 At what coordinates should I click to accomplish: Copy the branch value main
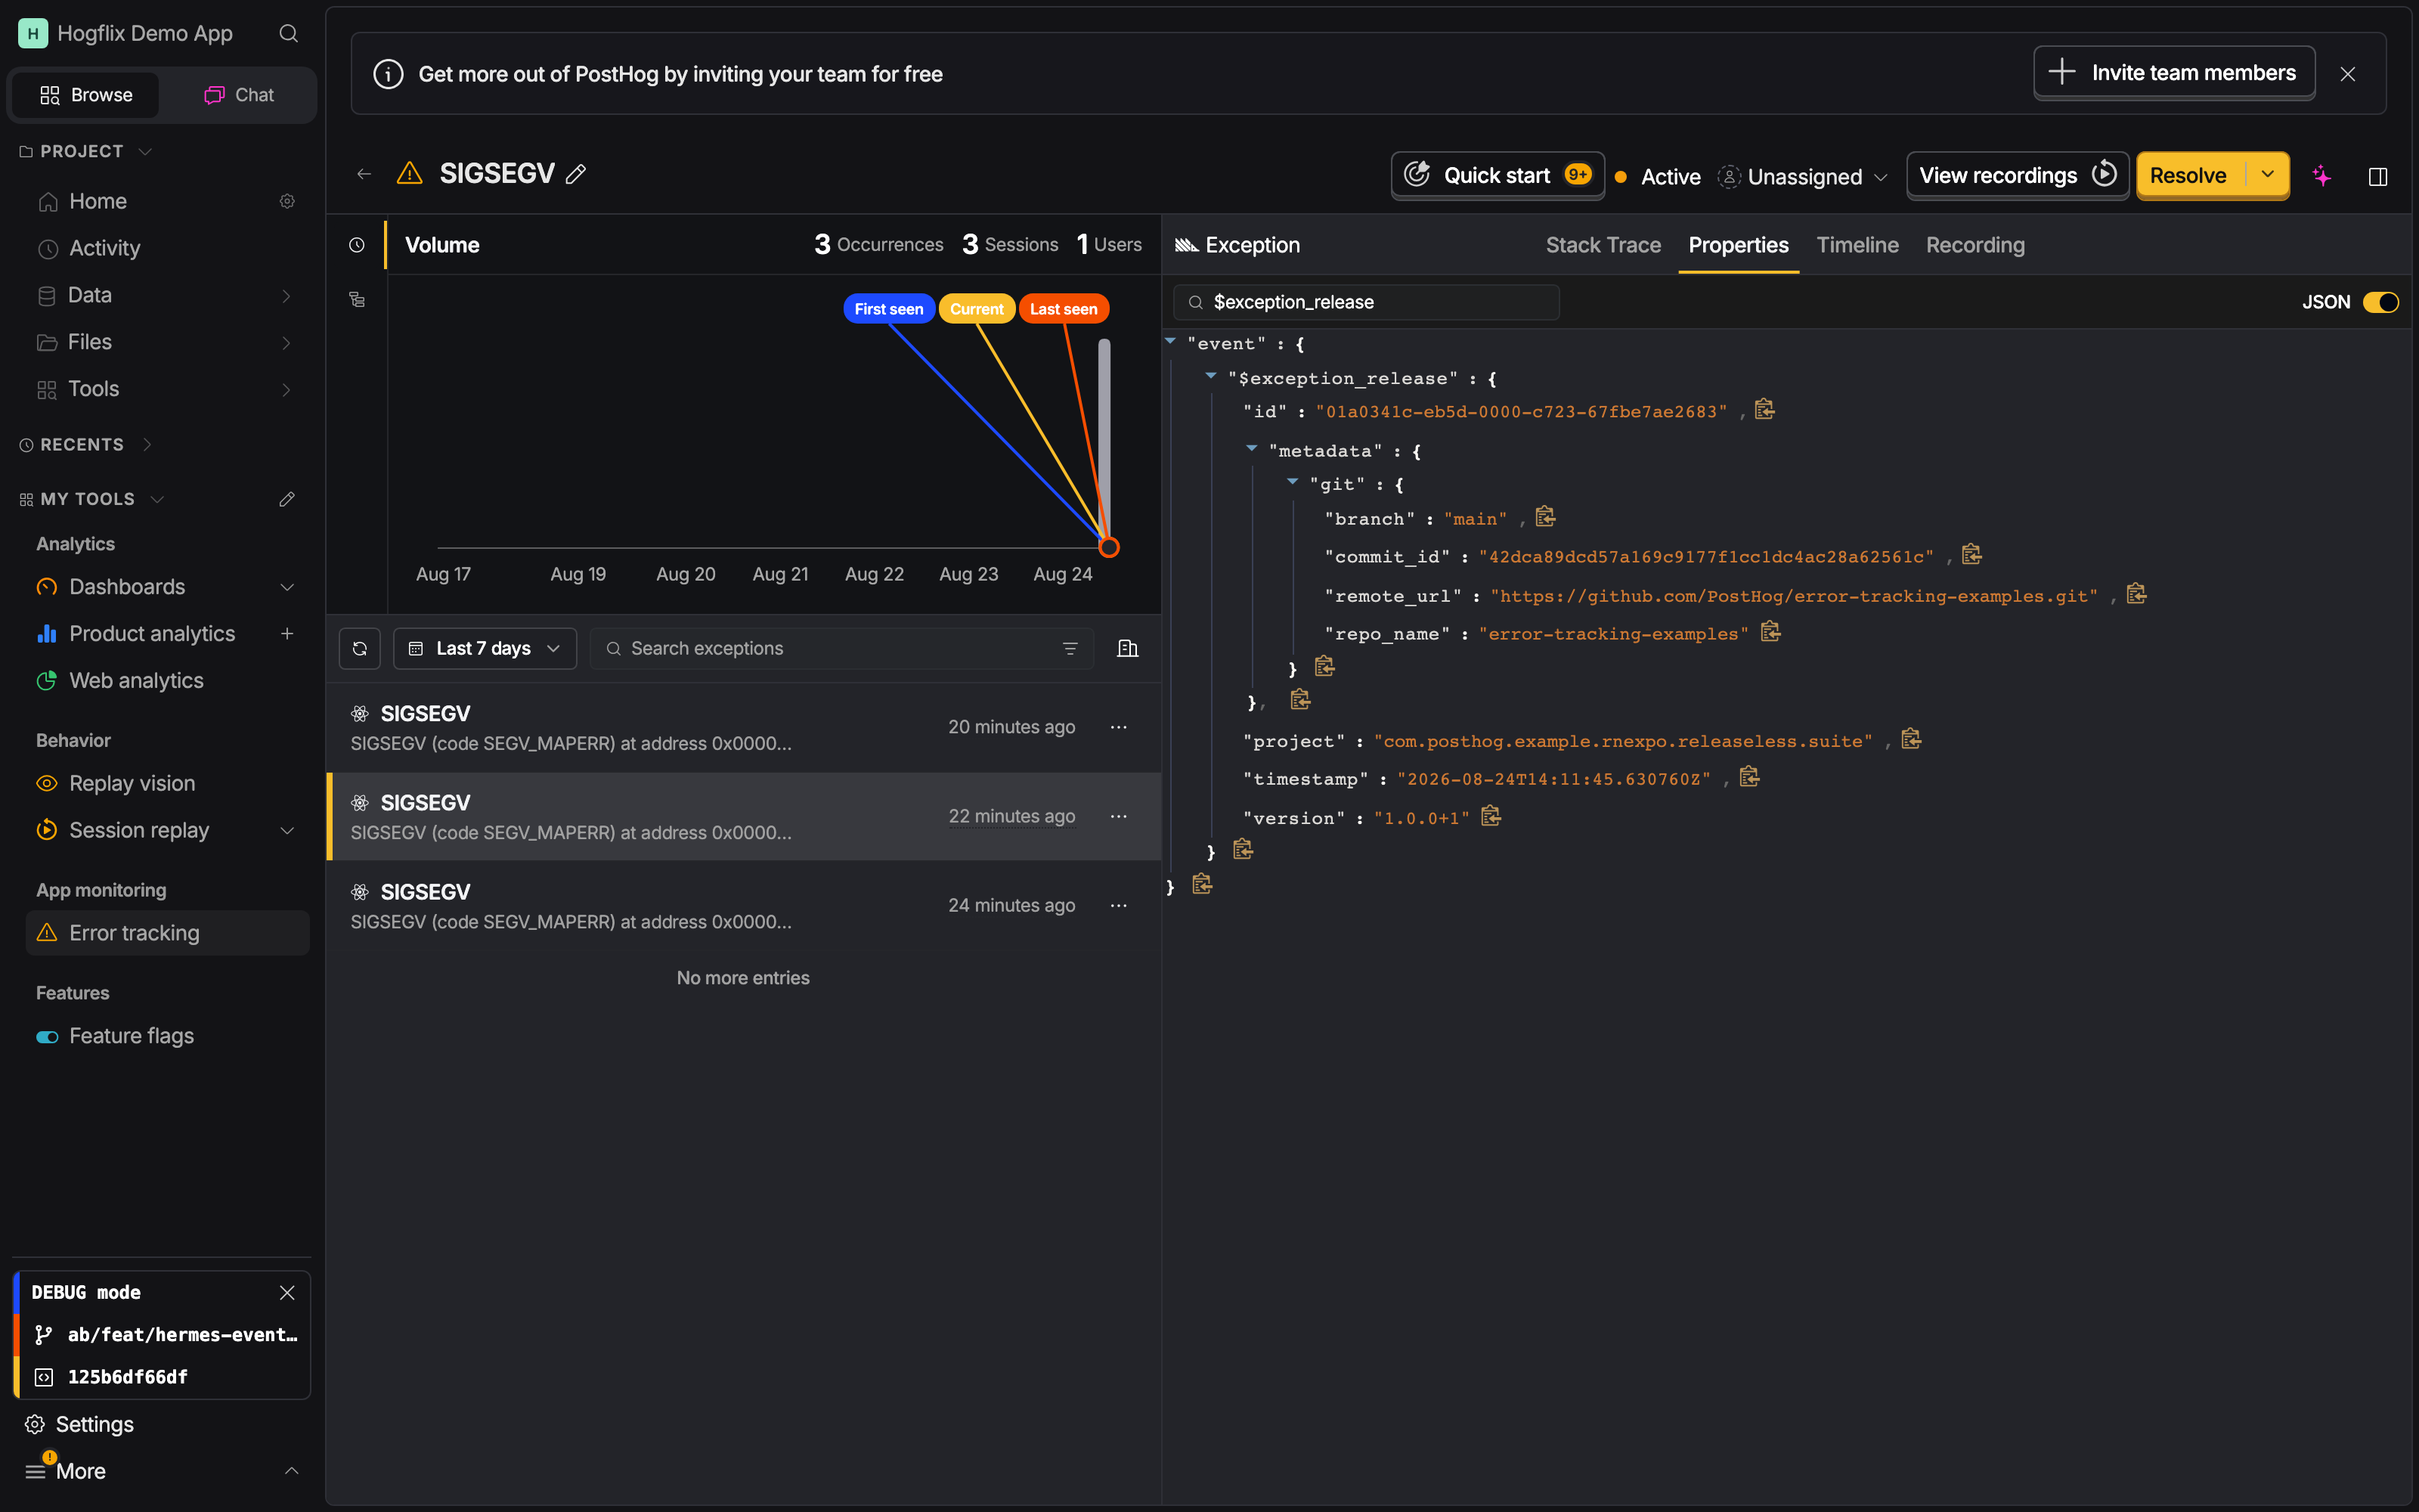click(x=1545, y=517)
